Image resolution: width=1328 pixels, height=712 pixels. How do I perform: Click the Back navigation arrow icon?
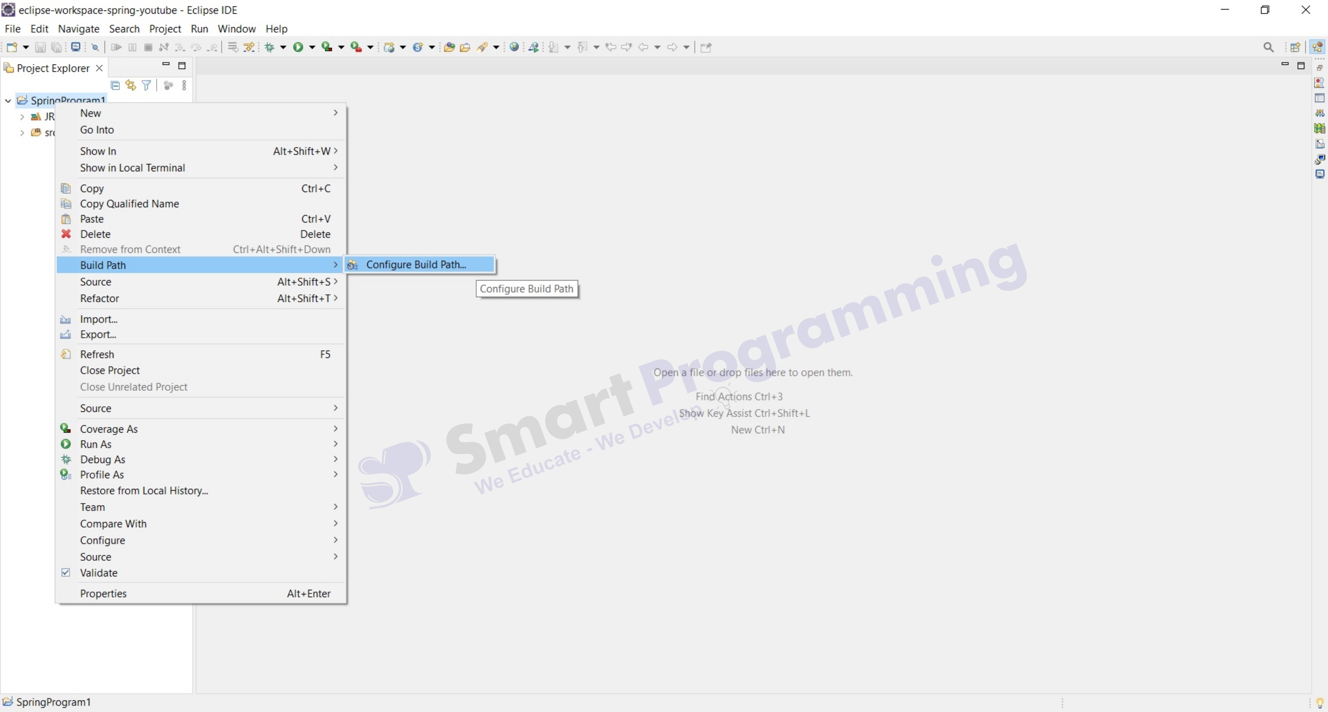click(x=643, y=47)
